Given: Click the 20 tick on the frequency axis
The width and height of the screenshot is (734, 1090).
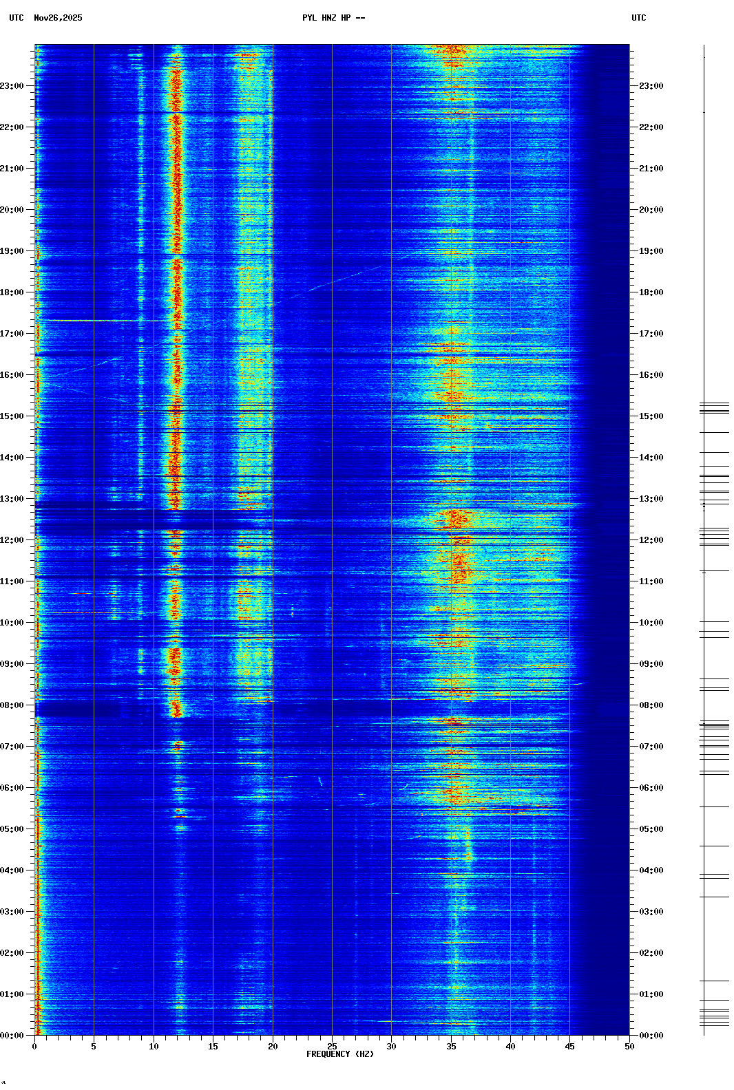Looking at the screenshot, I should pos(273,1047).
